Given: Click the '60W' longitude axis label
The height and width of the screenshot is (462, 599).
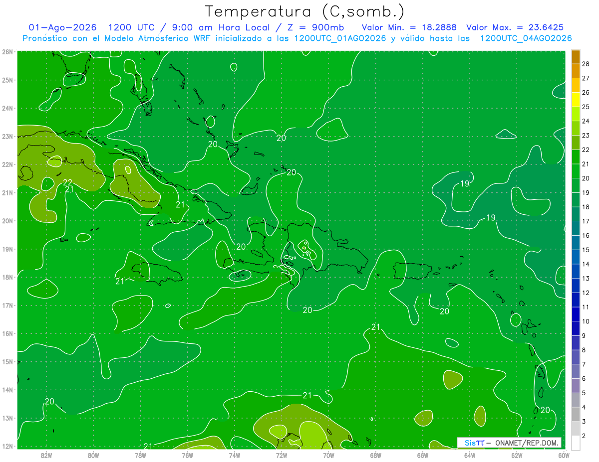Looking at the screenshot, I should coord(564,455).
